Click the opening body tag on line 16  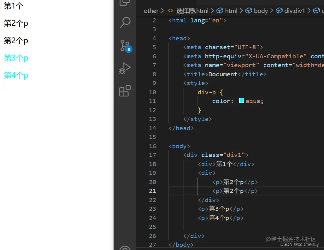pyautogui.click(x=179, y=146)
